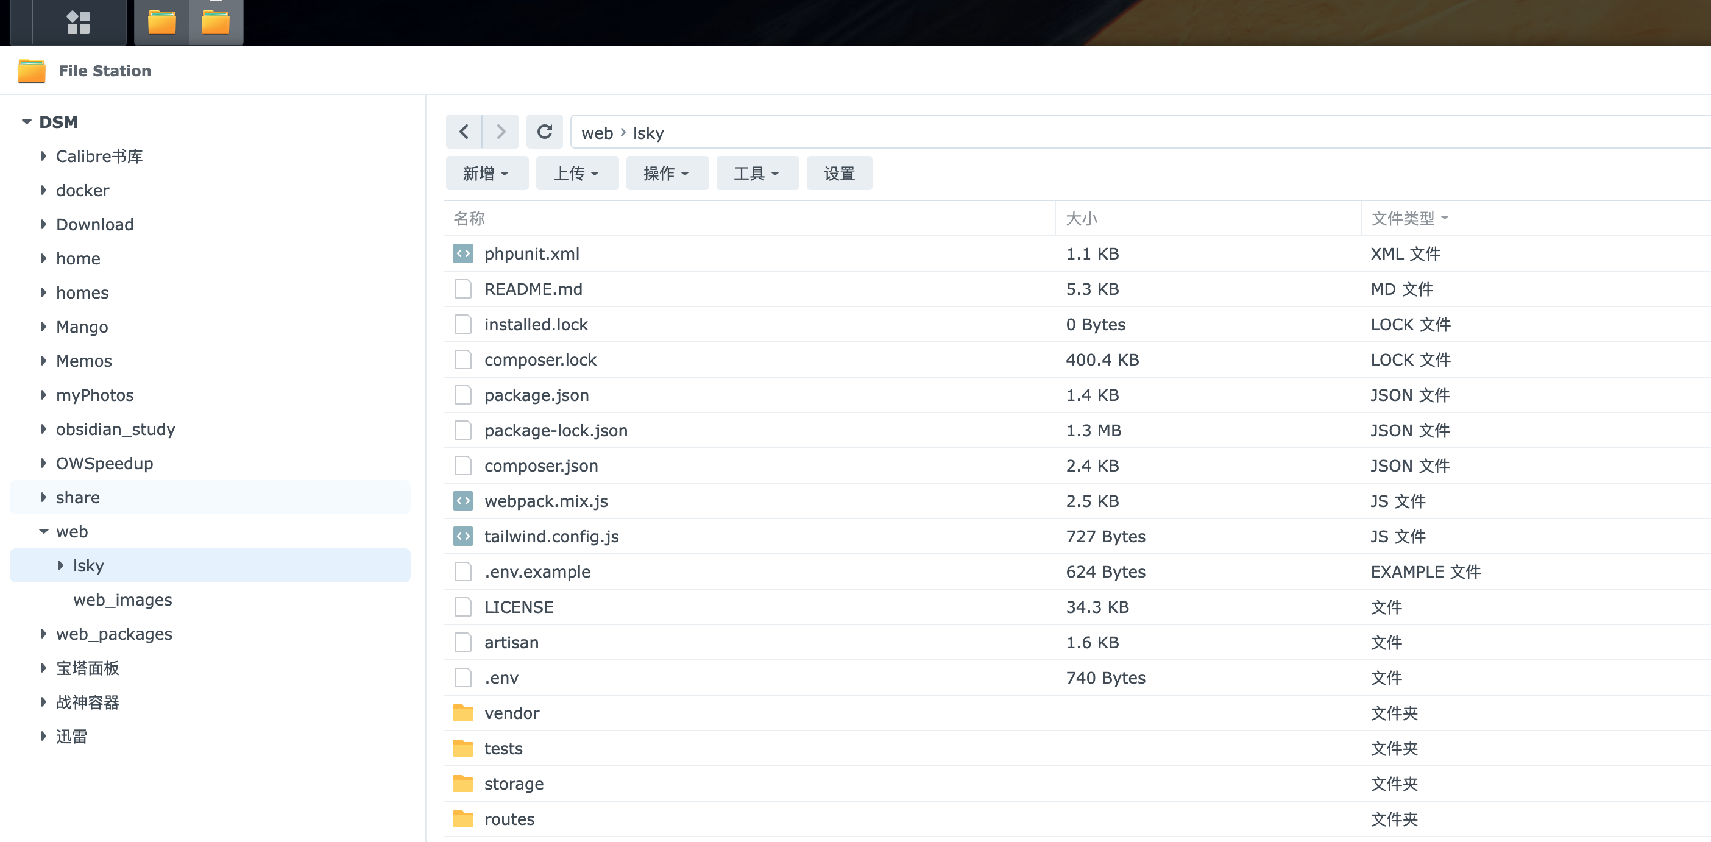The image size is (1711, 842).
Task: Click the 设置 button
Action: click(839, 174)
